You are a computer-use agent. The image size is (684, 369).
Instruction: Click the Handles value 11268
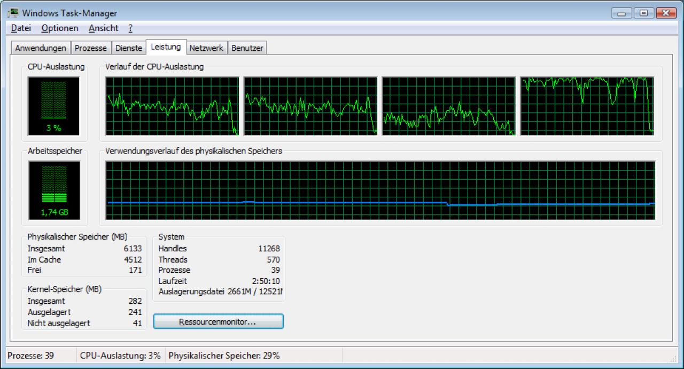[x=269, y=249]
